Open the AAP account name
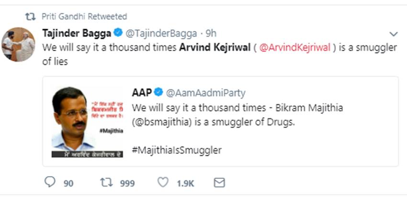This screenshot has width=407, height=200. point(142,92)
